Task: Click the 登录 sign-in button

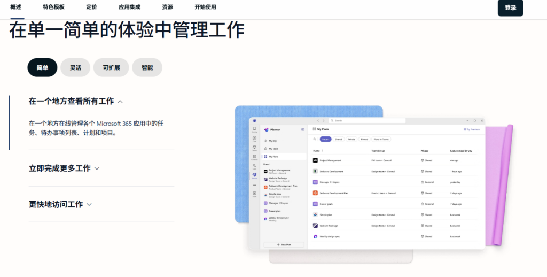Action: click(510, 7)
